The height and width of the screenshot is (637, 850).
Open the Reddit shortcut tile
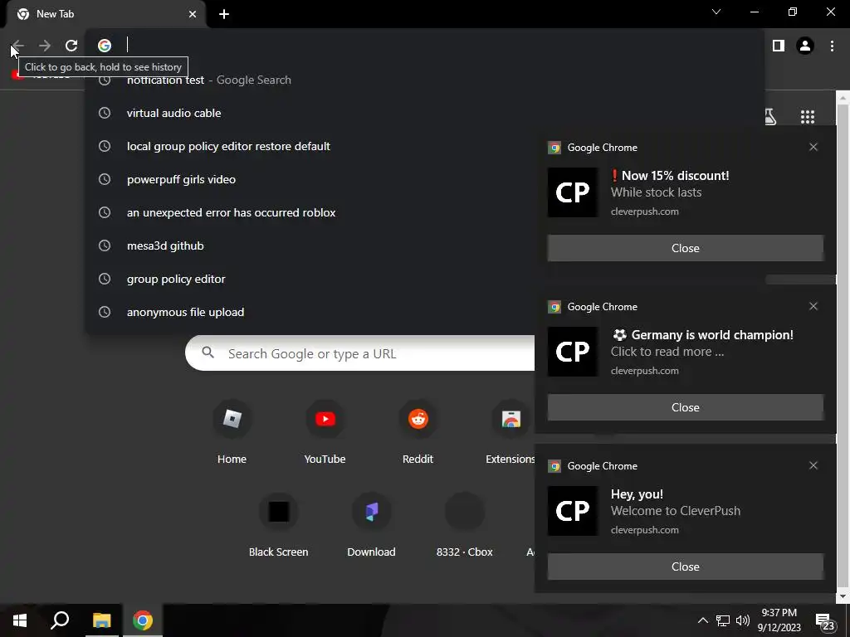[x=418, y=432]
